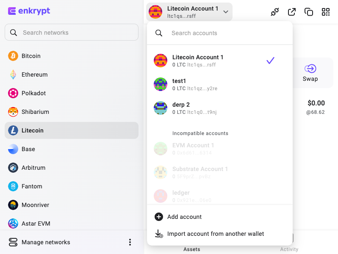Switch to the Moonriver network

pos(72,205)
